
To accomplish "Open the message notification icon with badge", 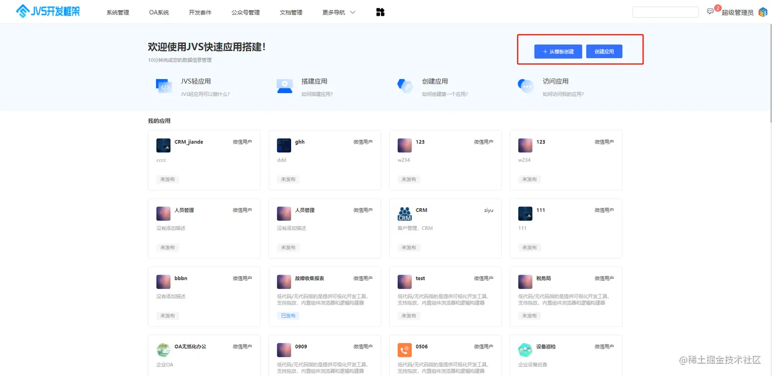I will tap(710, 12).
